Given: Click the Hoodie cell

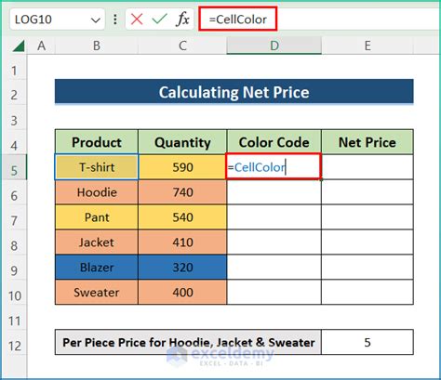Looking at the screenshot, I should pyautogui.click(x=97, y=192).
